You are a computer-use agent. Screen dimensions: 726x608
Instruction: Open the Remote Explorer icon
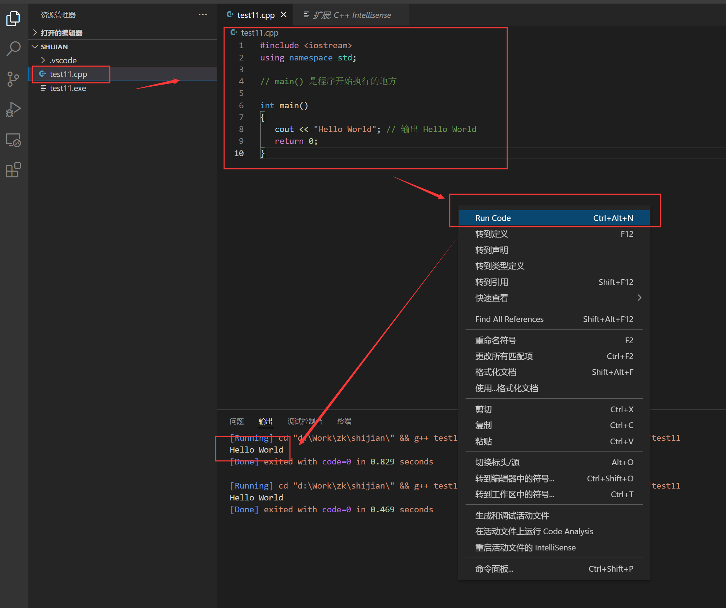(x=13, y=140)
